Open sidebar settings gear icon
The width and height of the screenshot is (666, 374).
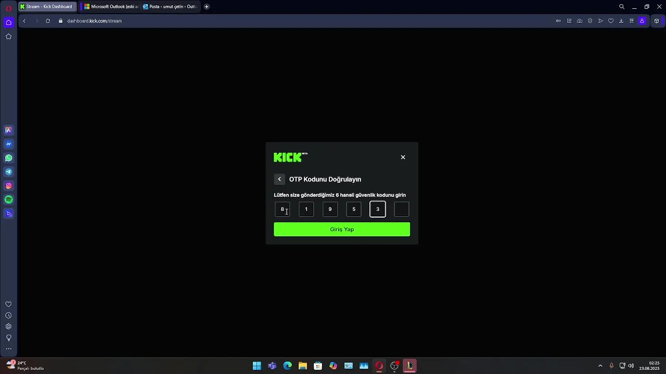[8, 327]
